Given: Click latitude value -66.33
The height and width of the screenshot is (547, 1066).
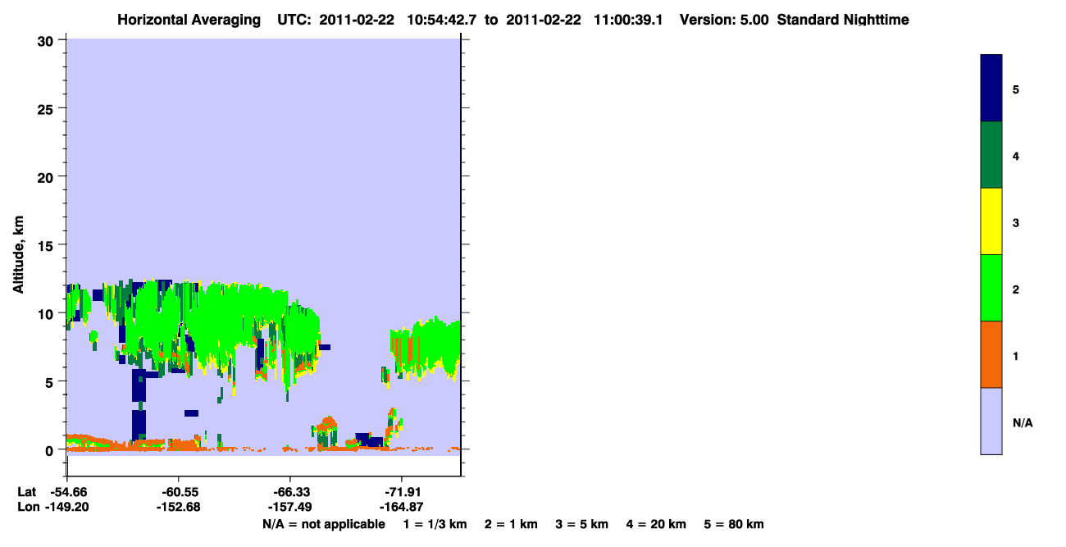Looking at the screenshot, I should pyautogui.click(x=289, y=492).
